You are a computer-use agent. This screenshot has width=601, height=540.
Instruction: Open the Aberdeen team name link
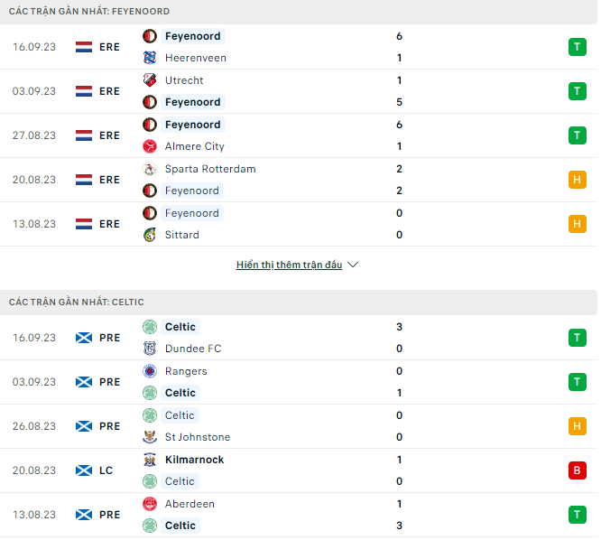click(190, 504)
